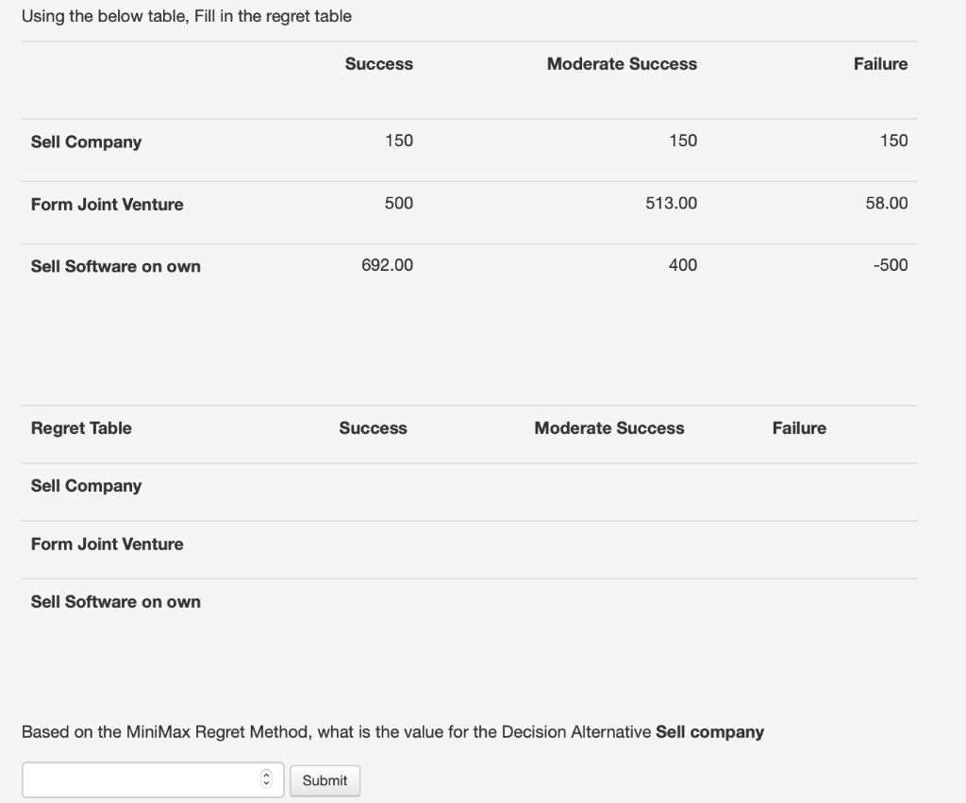The image size is (966, 803).
Task: Click the Form Joint Venture label in payoff table
Action: 108,205
